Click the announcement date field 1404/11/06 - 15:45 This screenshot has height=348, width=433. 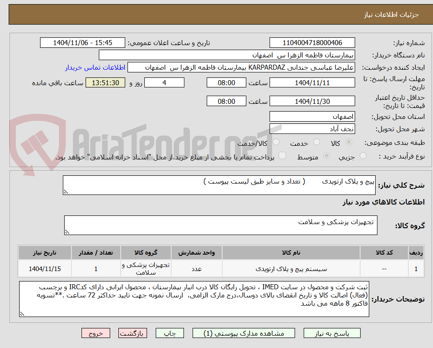pyautogui.click(x=82, y=43)
